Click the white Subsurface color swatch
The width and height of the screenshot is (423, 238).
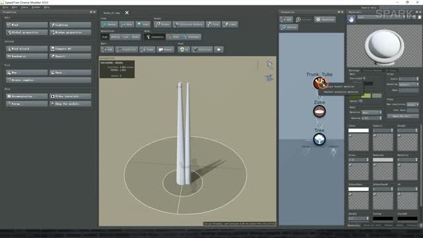point(358,189)
